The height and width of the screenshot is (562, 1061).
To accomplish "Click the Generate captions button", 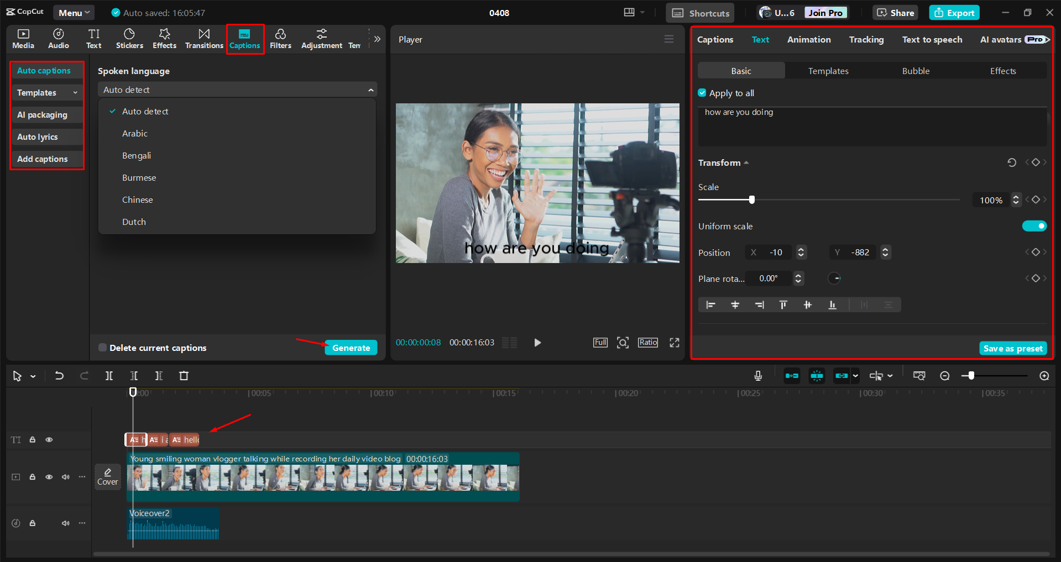I will tap(351, 347).
